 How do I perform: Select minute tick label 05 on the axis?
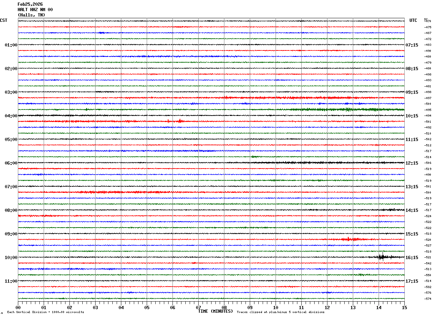click(147, 307)
